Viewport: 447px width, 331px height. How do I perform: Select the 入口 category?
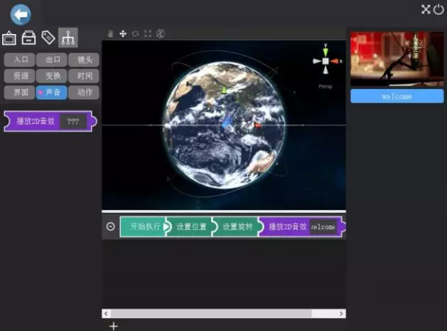point(19,60)
